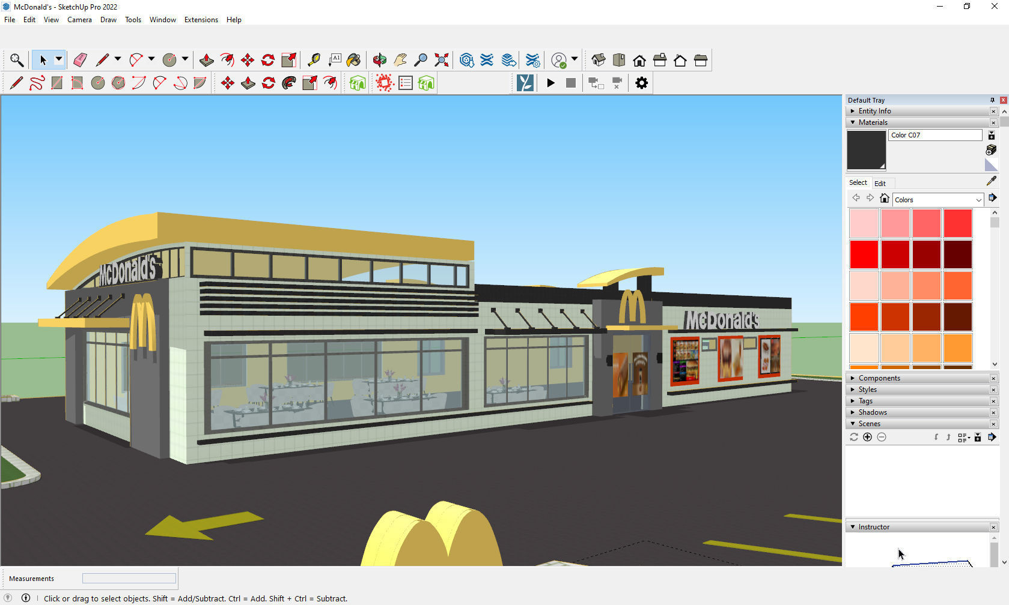
Task: Activate the Follow Me tool
Action: 289,83
